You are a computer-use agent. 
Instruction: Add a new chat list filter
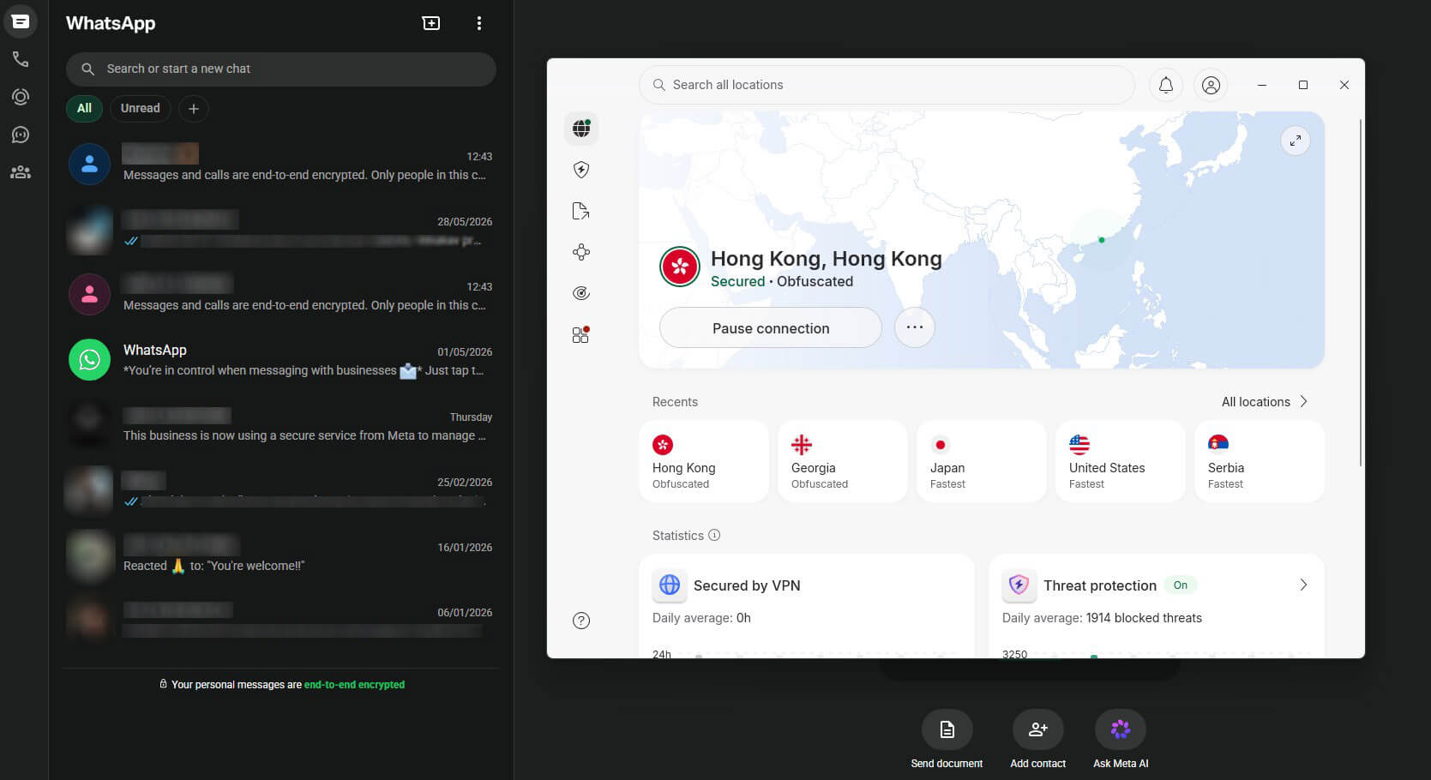point(194,109)
